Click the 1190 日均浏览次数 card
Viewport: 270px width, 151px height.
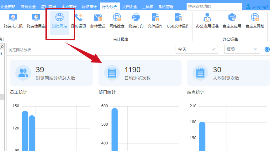point(140,73)
